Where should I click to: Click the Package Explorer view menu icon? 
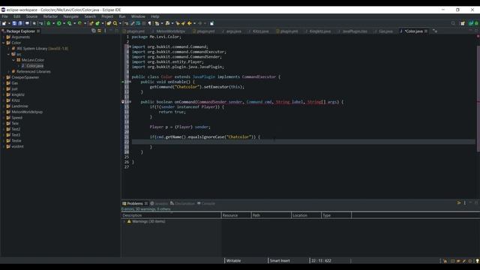click(105, 31)
